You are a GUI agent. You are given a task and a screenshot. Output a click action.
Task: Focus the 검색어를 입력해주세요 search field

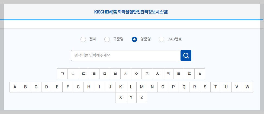click(x=126, y=56)
